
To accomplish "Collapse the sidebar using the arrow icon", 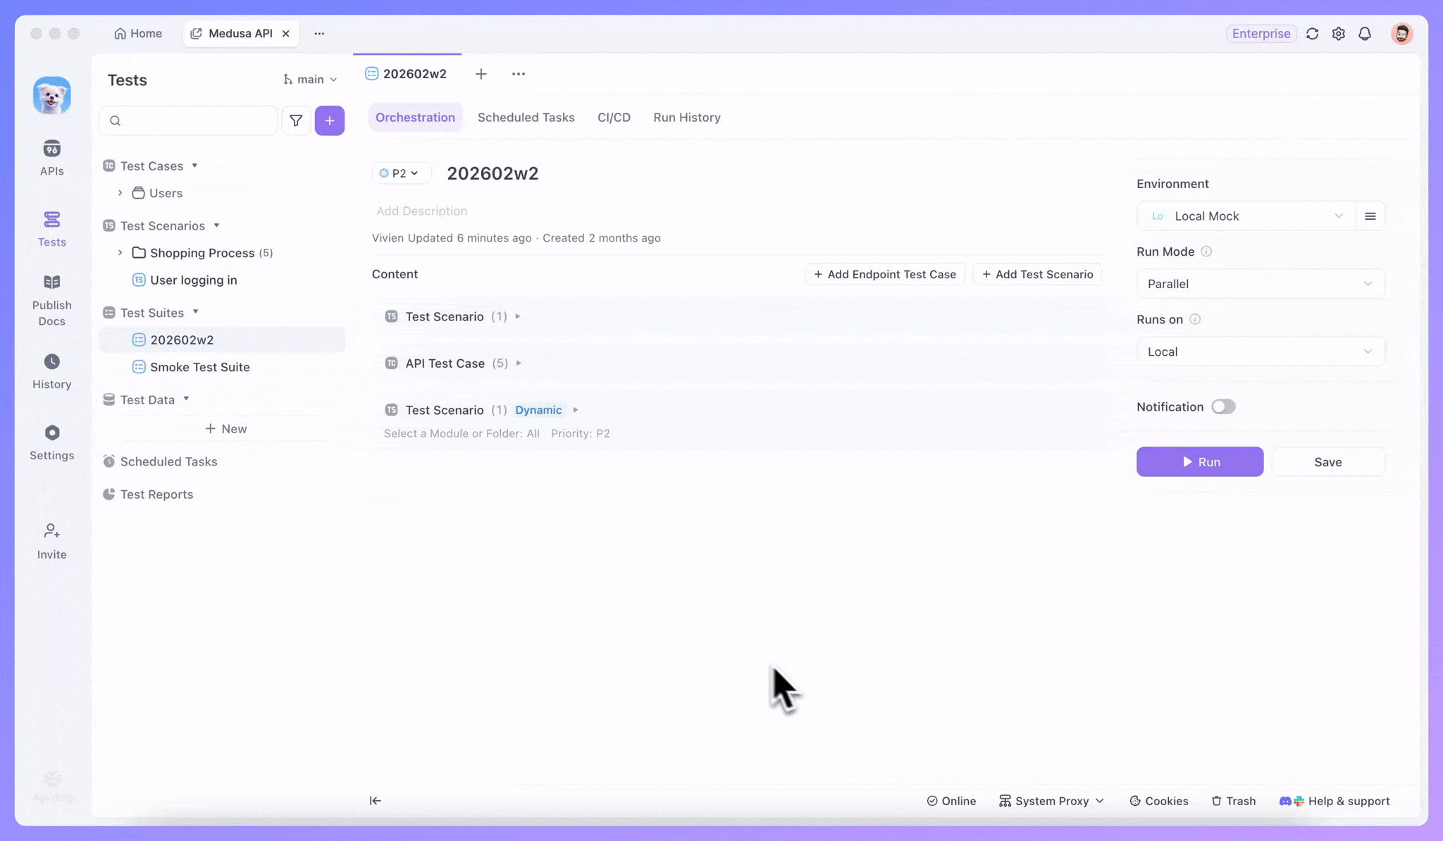I will 376,800.
